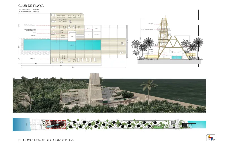This screenshot has height=146, width=226.
Task: Click the 'WC PISCINA' room on the plan
Action: (97, 34)
